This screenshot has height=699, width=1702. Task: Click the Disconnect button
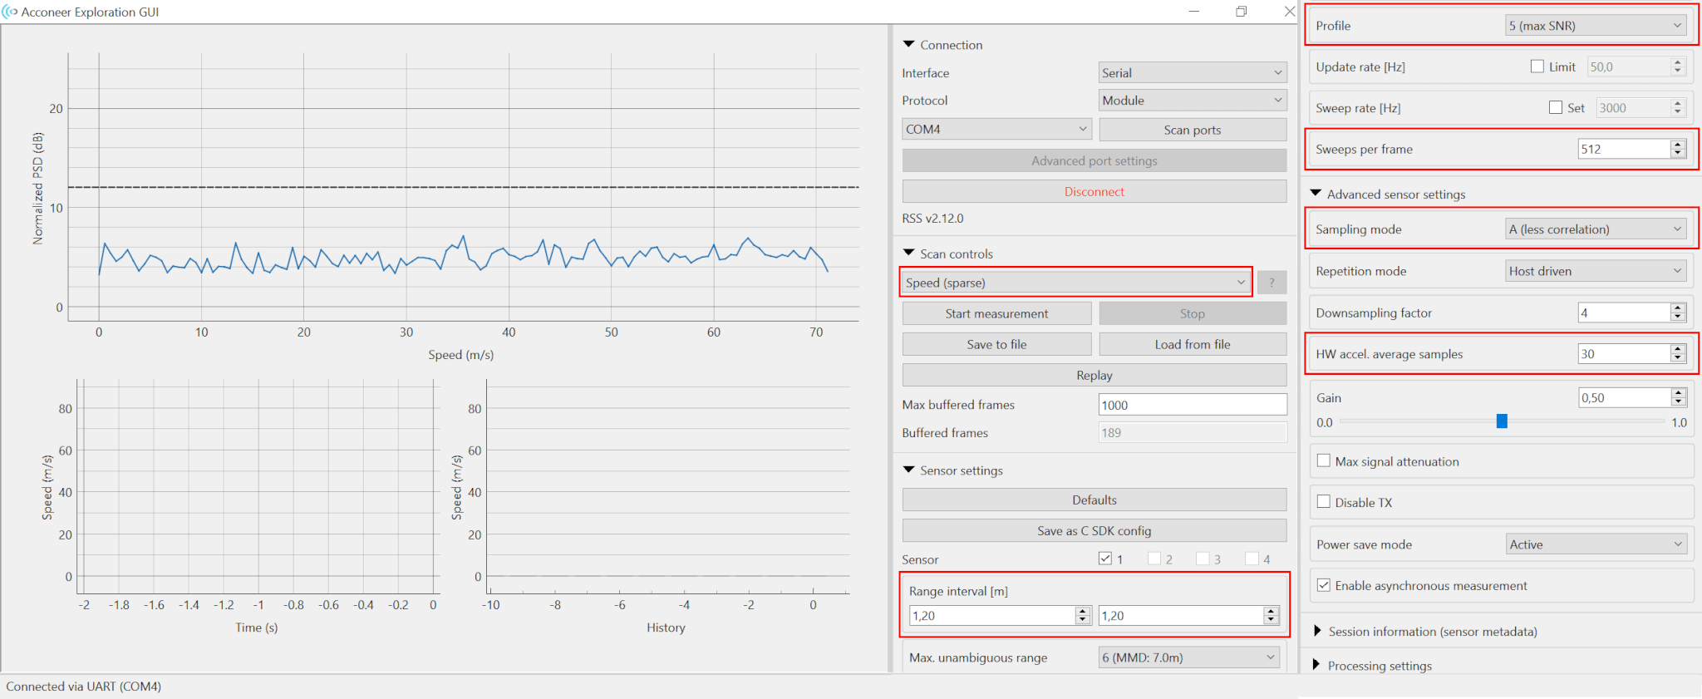point(1094,191)
